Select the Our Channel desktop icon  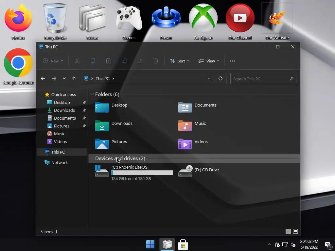[240, 22]
